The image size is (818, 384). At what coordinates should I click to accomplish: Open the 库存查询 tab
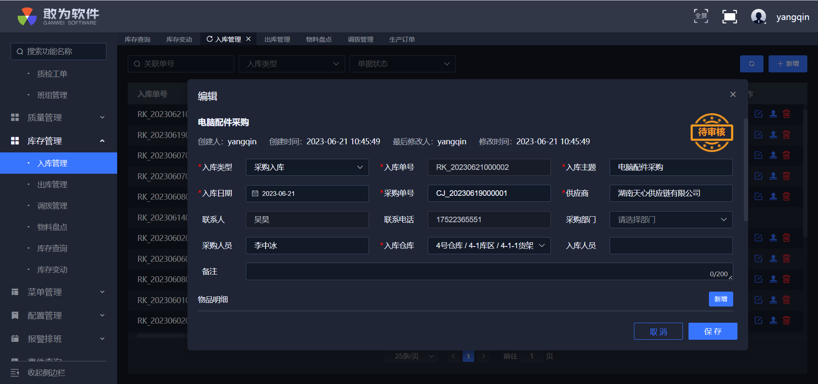(x=137, y=40)
